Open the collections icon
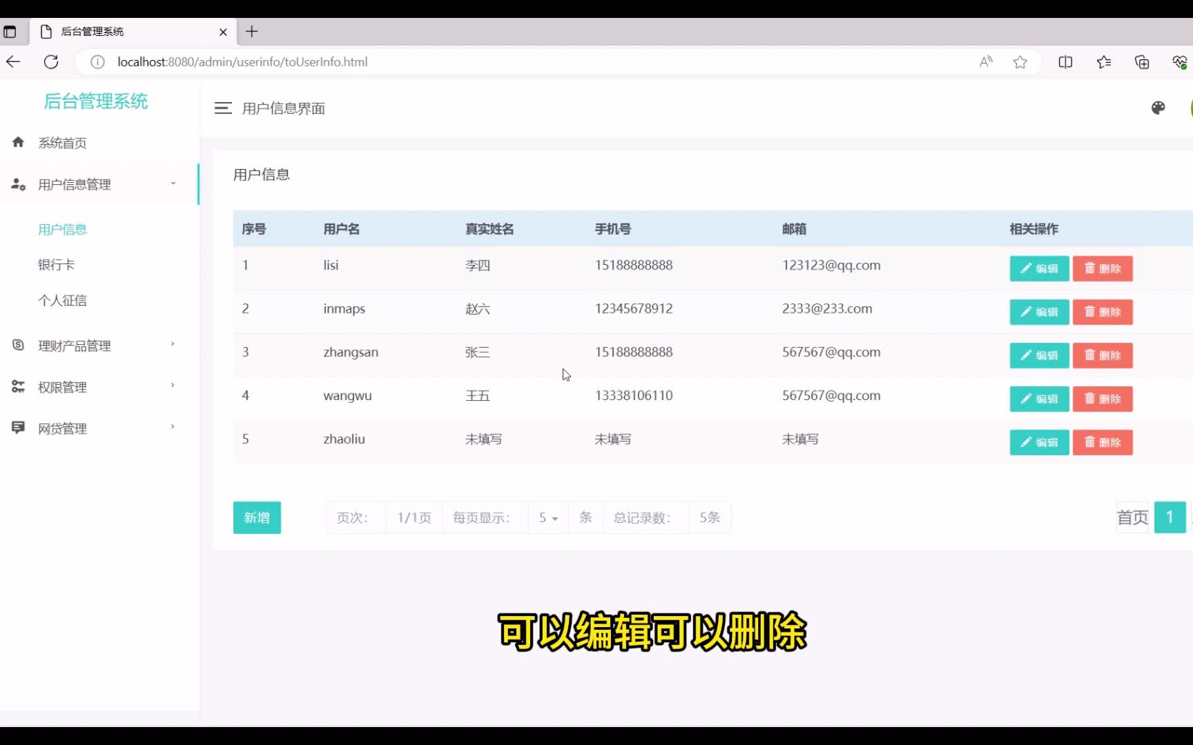The height and width of the screenshot is (745, 1193). tap(1142, 62)
